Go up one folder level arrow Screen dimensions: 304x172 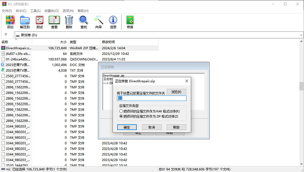[x=6, y=35]
